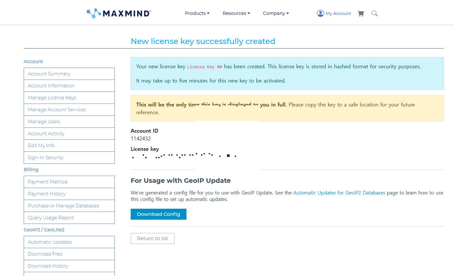Image resolution: width=454 pixels, height=276 pixels.
Task: Click the 'For Usage with GeoIP Update' heading
Action: pos(181,181)
